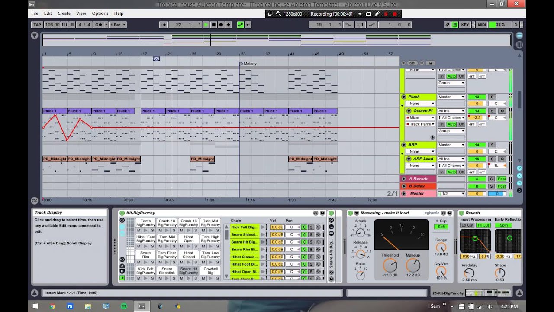Click the Arrangement Record button
Image resolution: width=554 pixels, height=312 pixels.
point(221,25)
